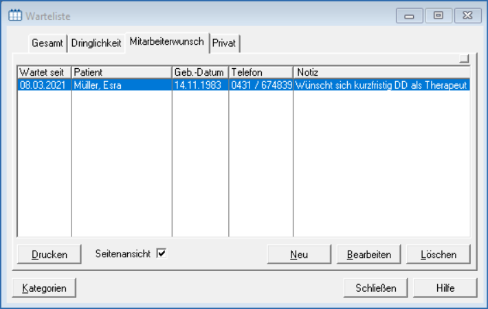Select the Mitarbeiterwunsch tab

[x=166, y=42]
